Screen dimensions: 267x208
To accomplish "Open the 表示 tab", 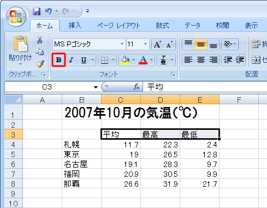I will coord(251,26).
